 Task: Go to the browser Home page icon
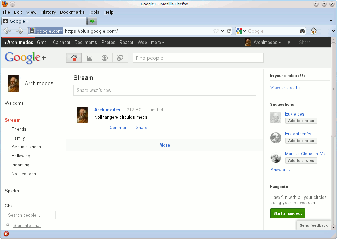tap(314, 31)
